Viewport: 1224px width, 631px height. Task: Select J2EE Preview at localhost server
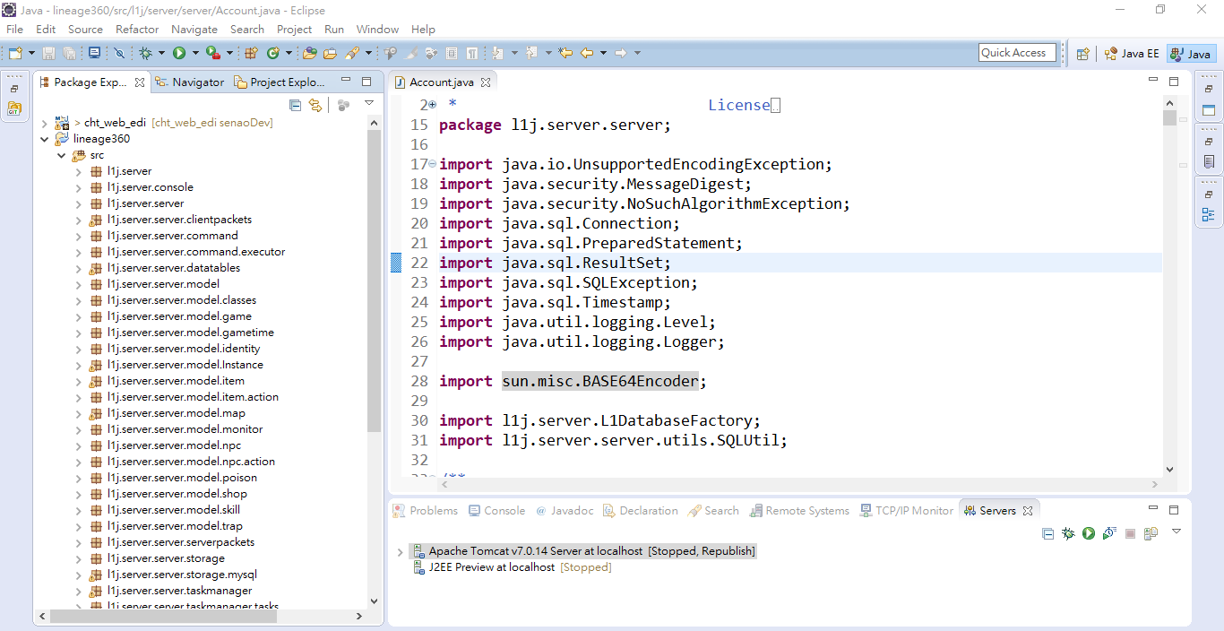tap(512, 567)
